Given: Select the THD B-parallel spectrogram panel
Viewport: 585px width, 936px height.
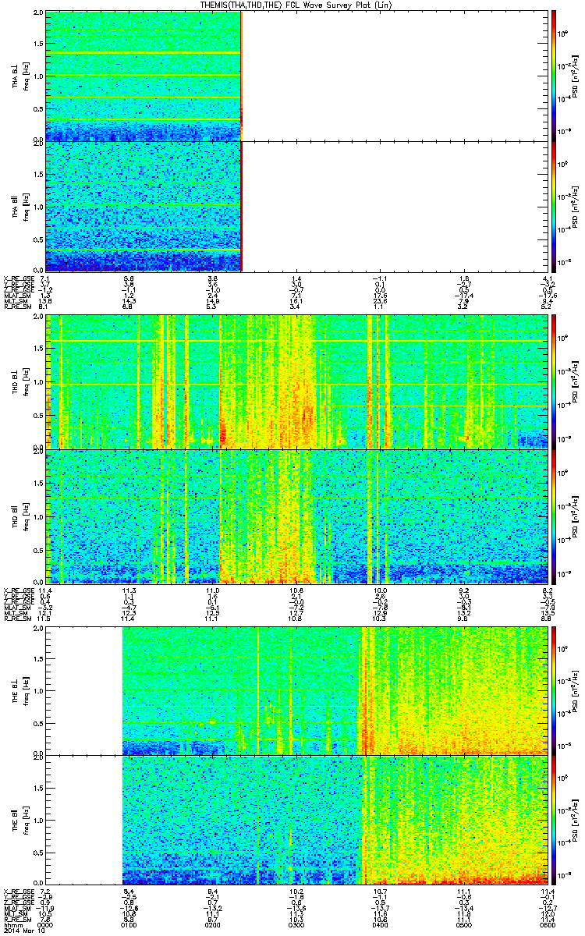Looking at the screenshot, I should click(x=296, y=516).
